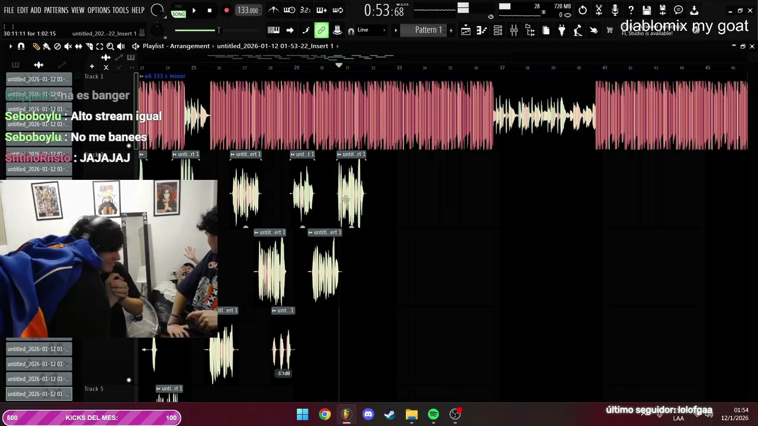Toggle the PAT/SONG mode switch
The image size is (758, 426).
tap(178, 11)
